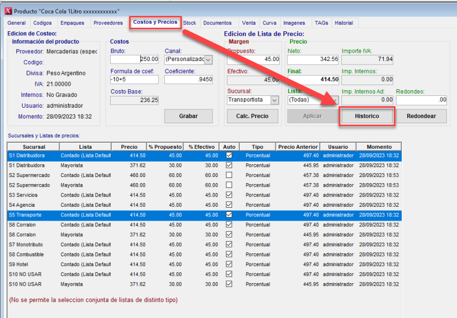Toggle Auto checkbox in S9 Hotel row
The height and width of the screenshot is (318, 457).
pos(229,264)
